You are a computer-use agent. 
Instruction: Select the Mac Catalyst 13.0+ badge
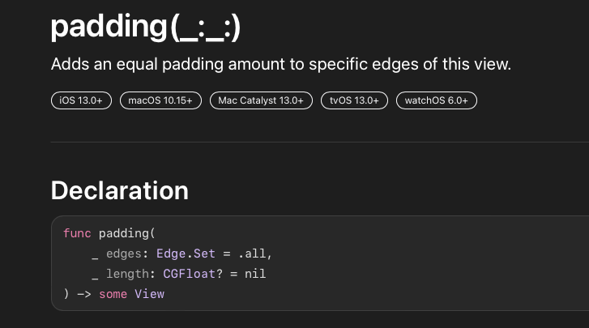261,100
